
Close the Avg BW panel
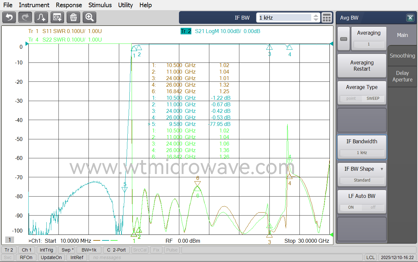[x=410, y=18]
